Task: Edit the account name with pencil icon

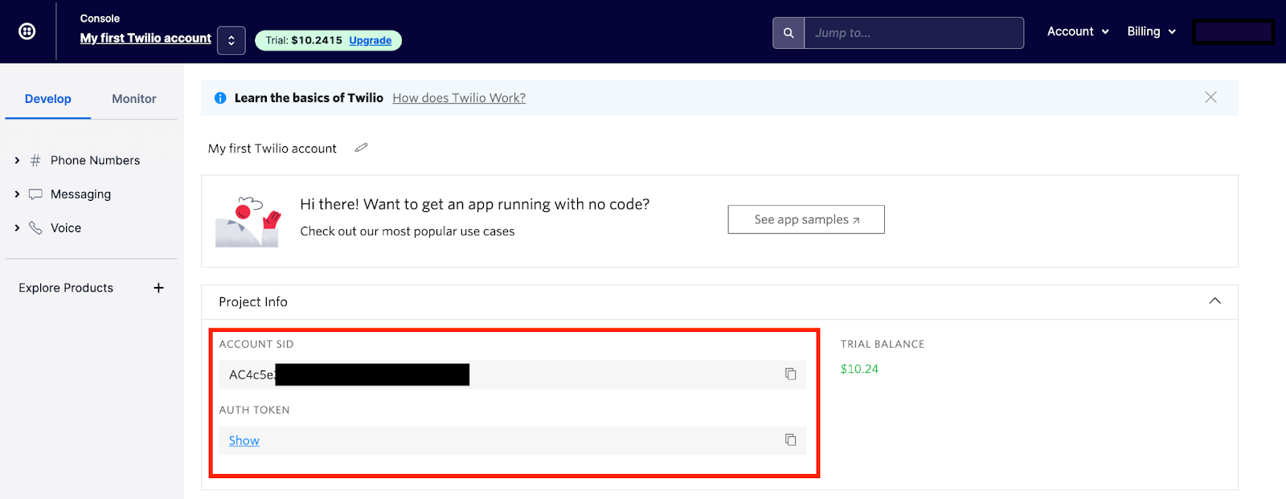Action: coord(362,148)
